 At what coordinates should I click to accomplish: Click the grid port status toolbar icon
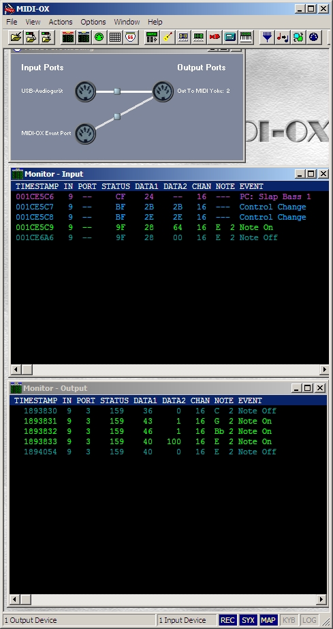115,38
